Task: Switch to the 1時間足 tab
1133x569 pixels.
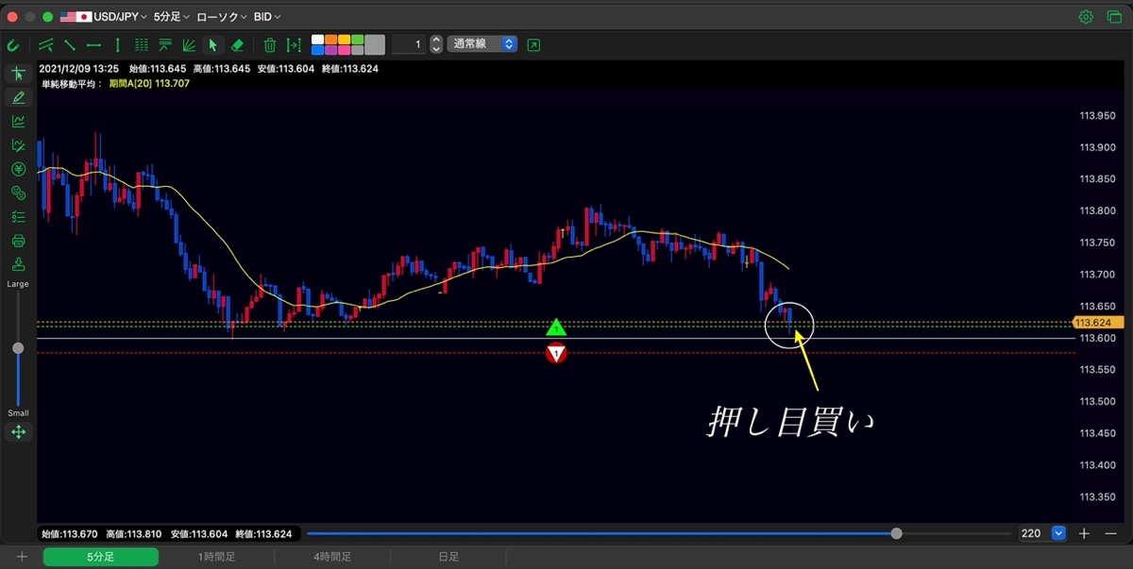Action: click(216, 558)
